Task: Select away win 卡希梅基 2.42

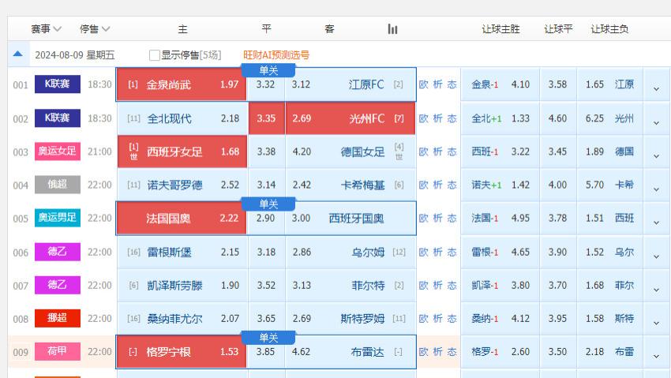Action: point(350,185)
